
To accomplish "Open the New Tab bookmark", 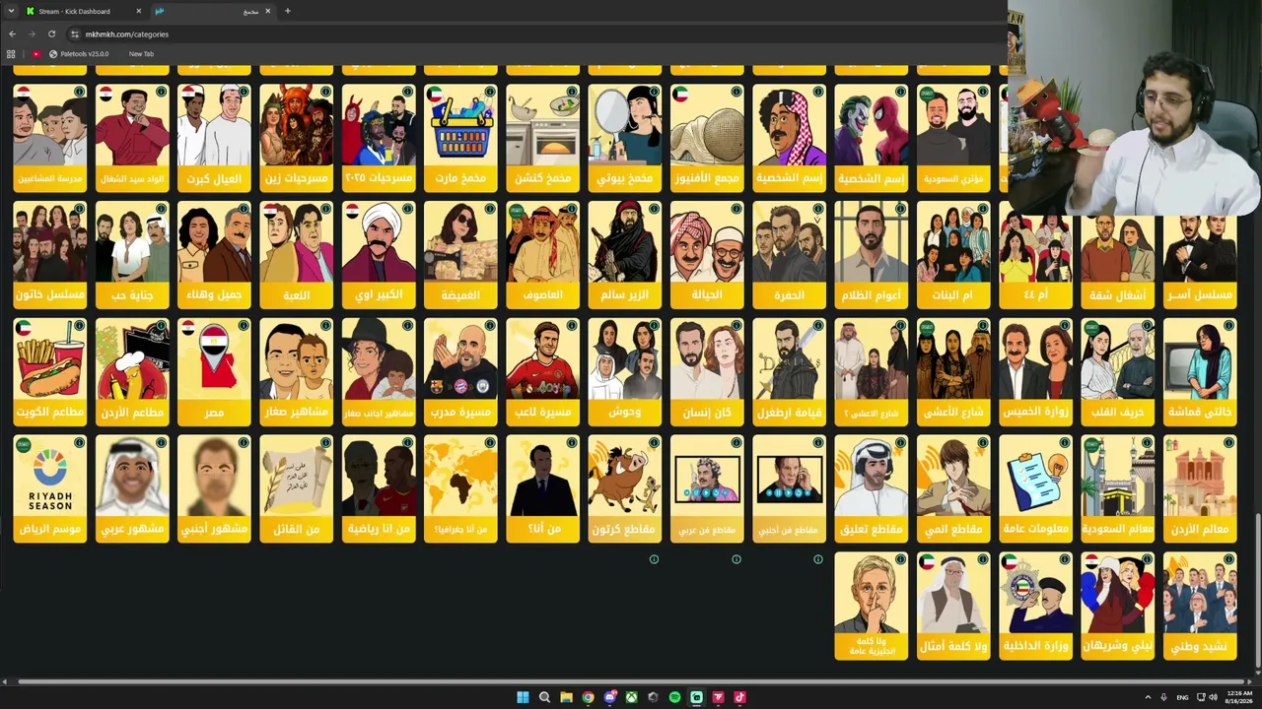I will (x=141, y=54).
